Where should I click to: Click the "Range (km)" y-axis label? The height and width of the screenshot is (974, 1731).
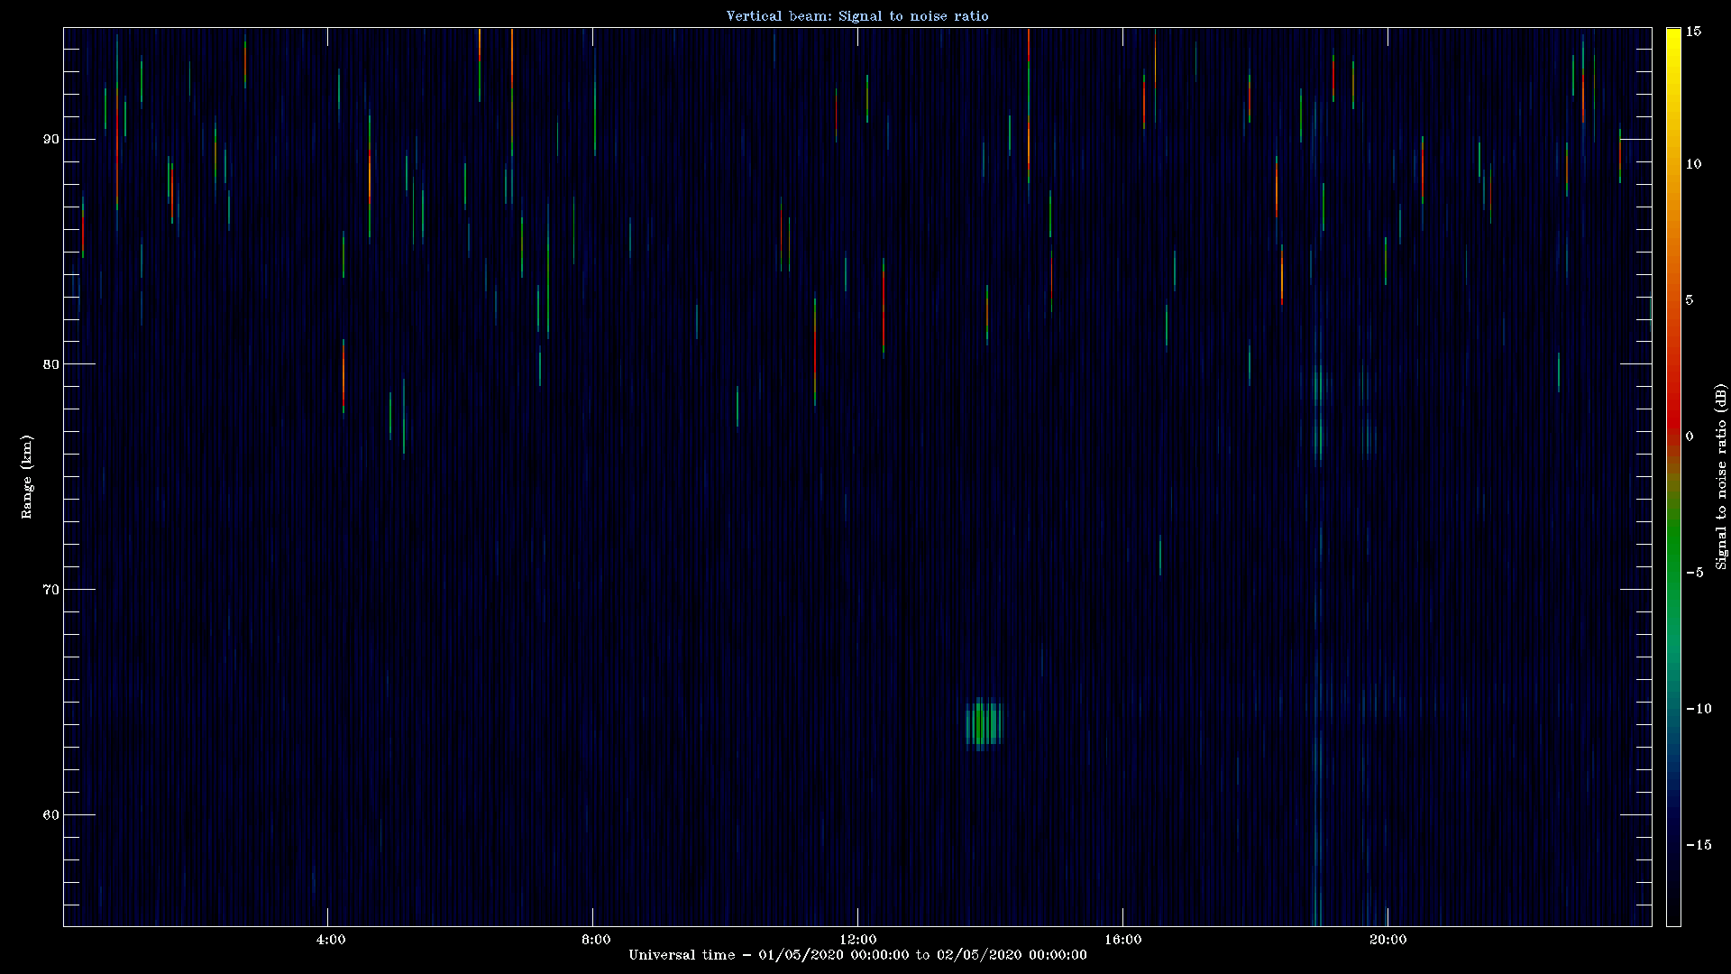coord(27,476)
